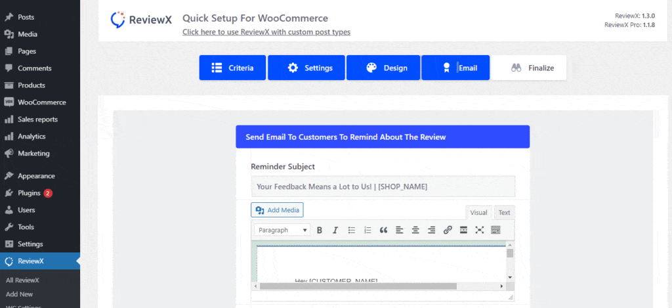Screen dimensions: 672x308
Task: Click the Pages icon in sidebar
Action: pos(9,51)
